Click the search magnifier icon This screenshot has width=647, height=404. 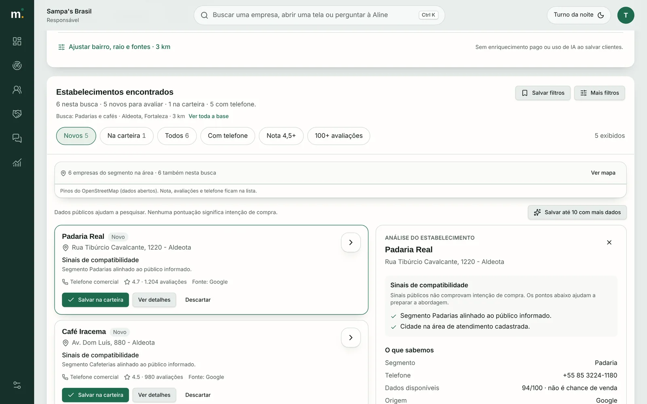coord(205,15)
